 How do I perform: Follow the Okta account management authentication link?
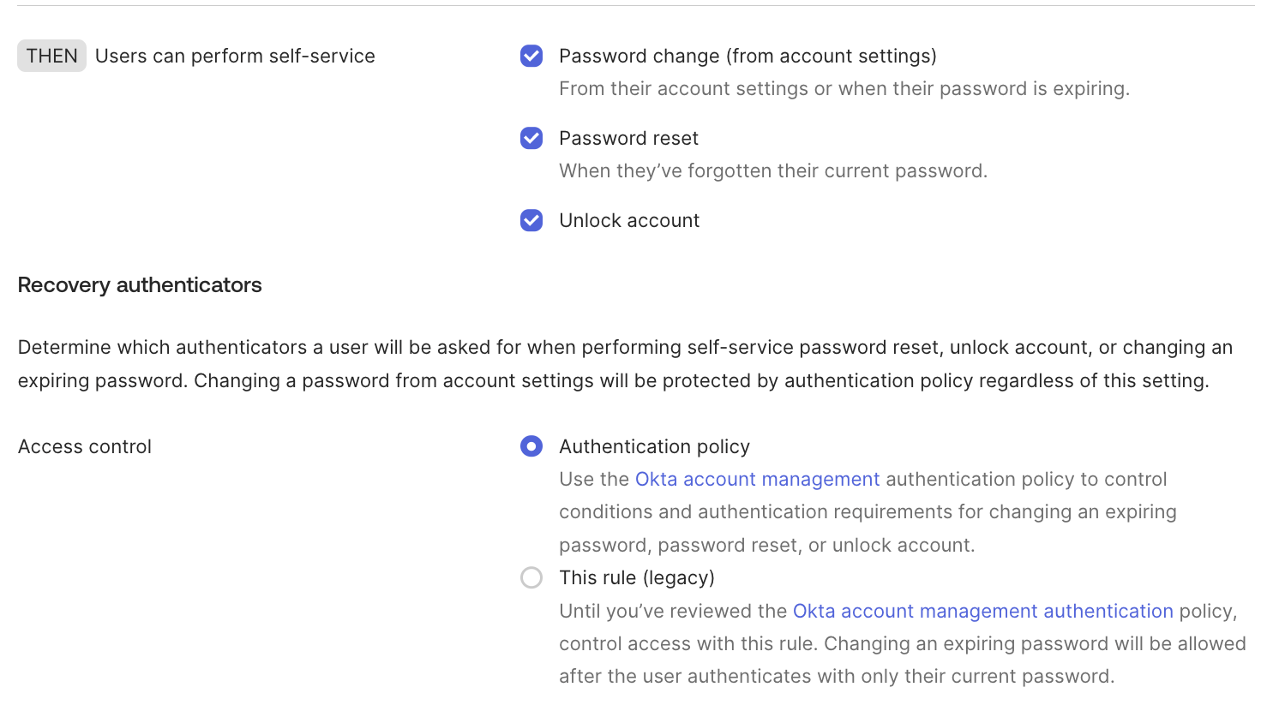coord(982,611)
